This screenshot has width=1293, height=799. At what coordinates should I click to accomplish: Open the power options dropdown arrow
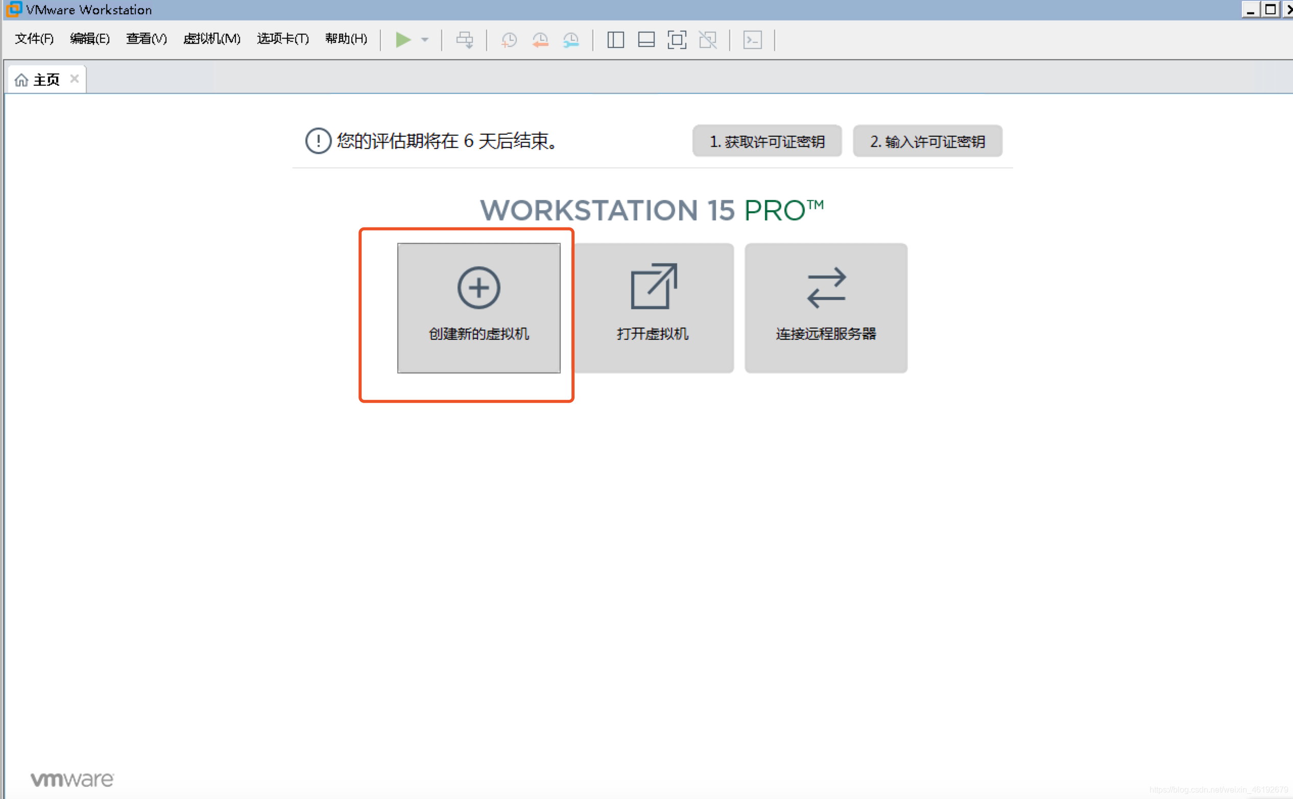pos(425,40)
